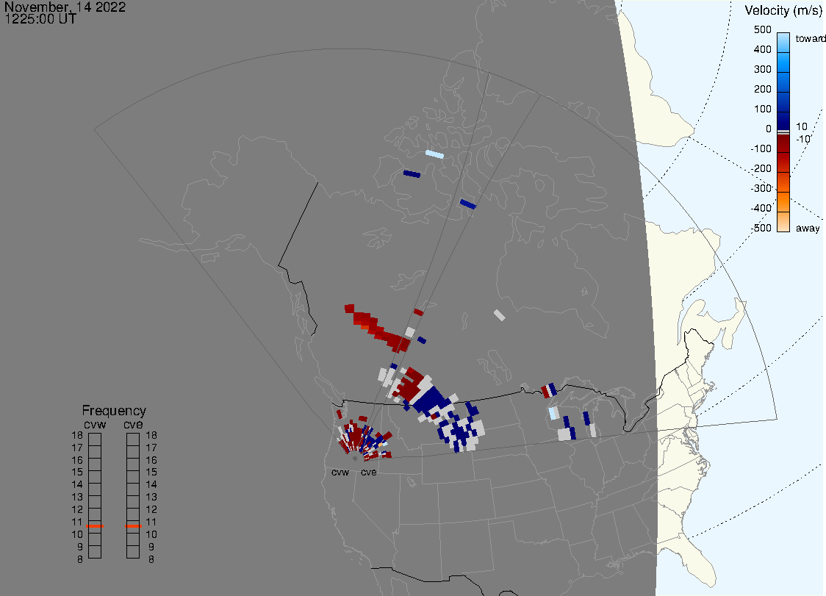Viewport: 826px width, 596px height.
Task: Click the -300 velocity scale label
Action: [x=761, y=188]
